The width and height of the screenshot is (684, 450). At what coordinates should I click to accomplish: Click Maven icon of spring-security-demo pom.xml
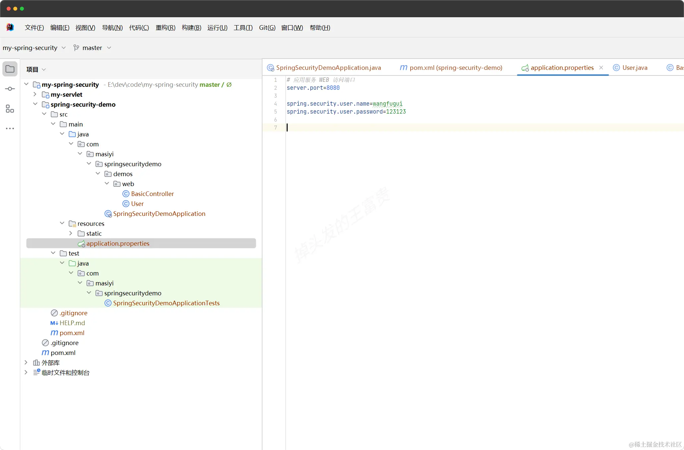54,333
